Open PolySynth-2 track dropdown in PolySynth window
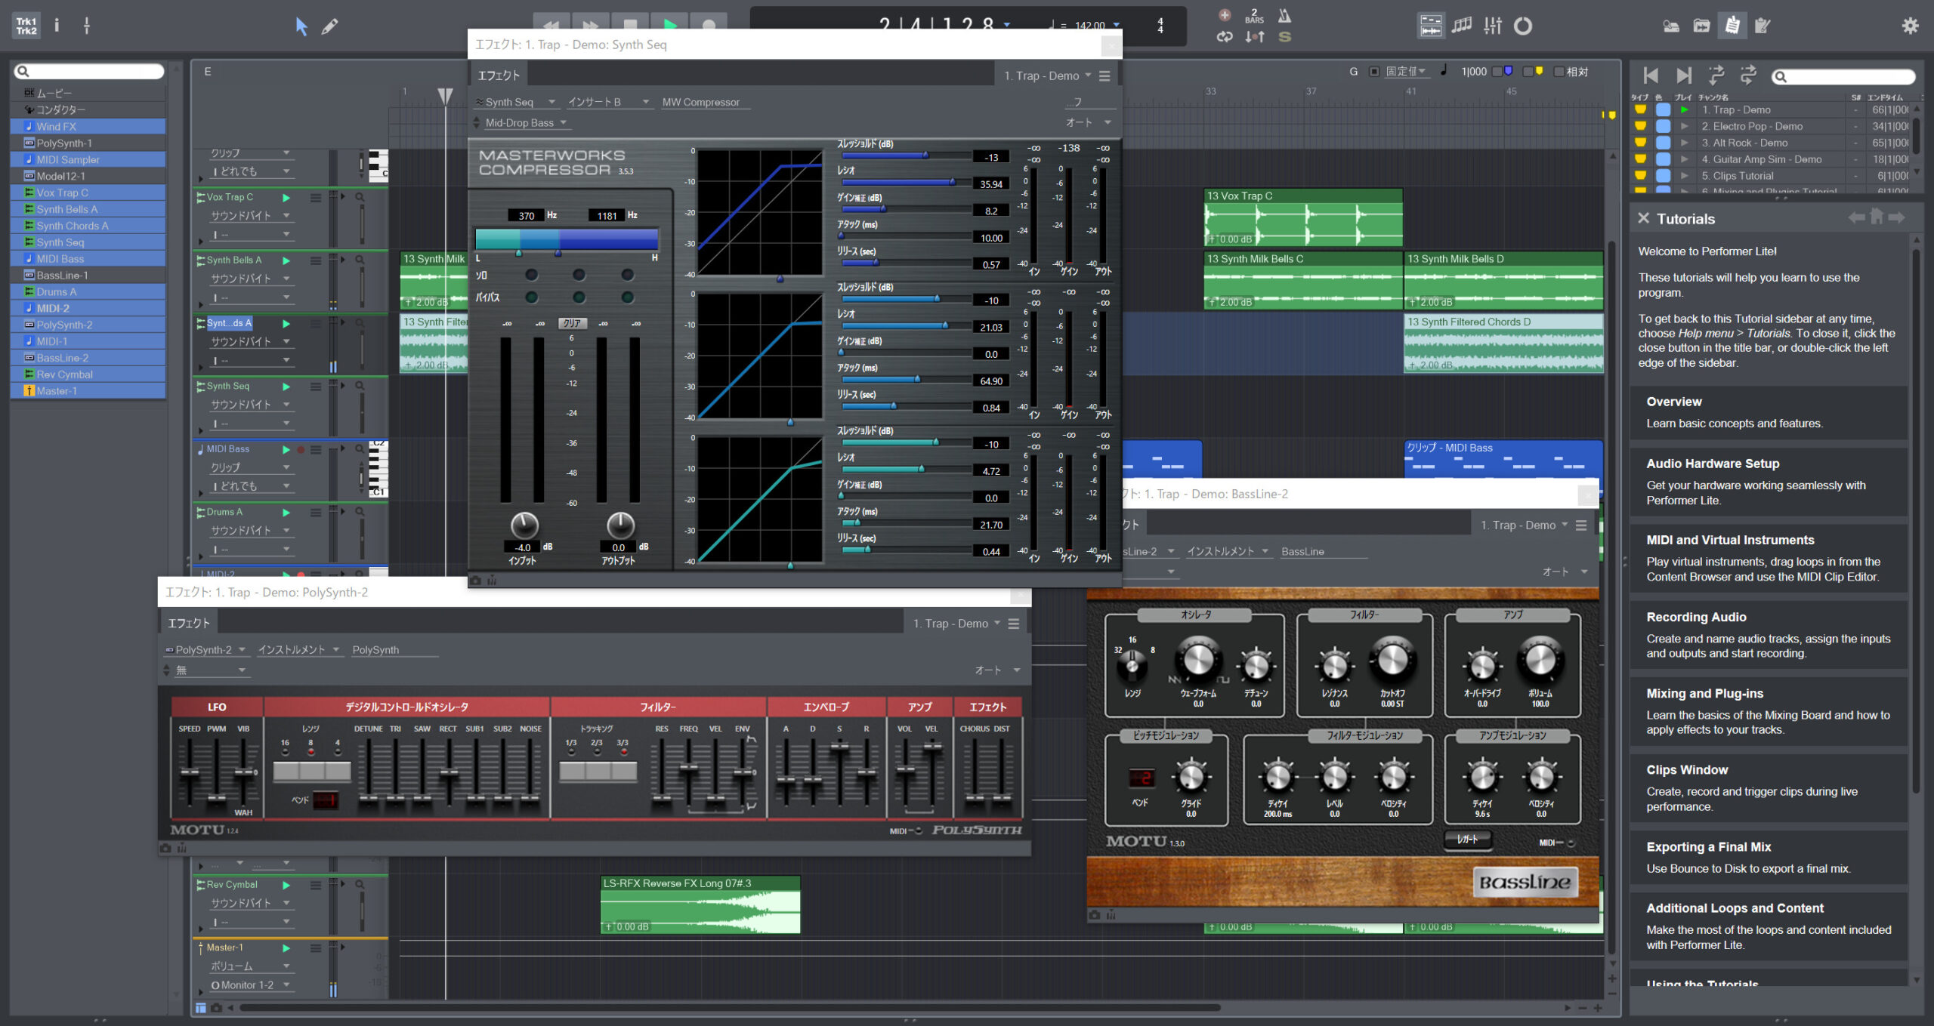The height and width of the screenshot is (1026, 1934). coord(206,649)
